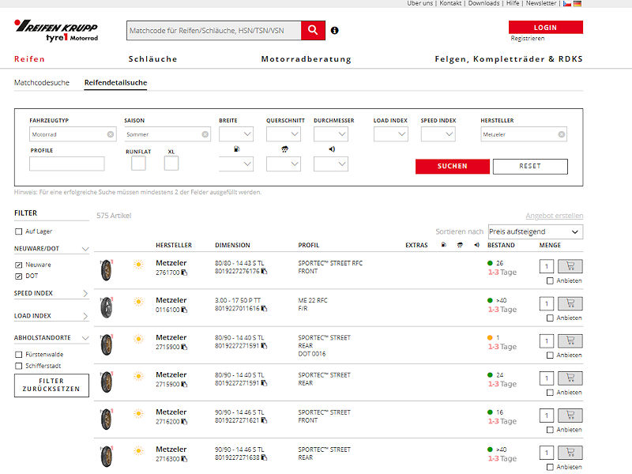Clear the Saison Sommer field
This screenshot has width=632, height=474.
(205, 134)
